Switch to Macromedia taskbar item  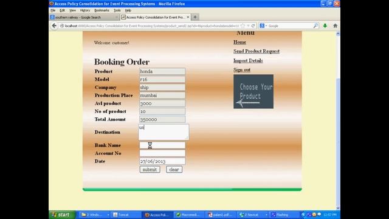[x=190, y=215]
